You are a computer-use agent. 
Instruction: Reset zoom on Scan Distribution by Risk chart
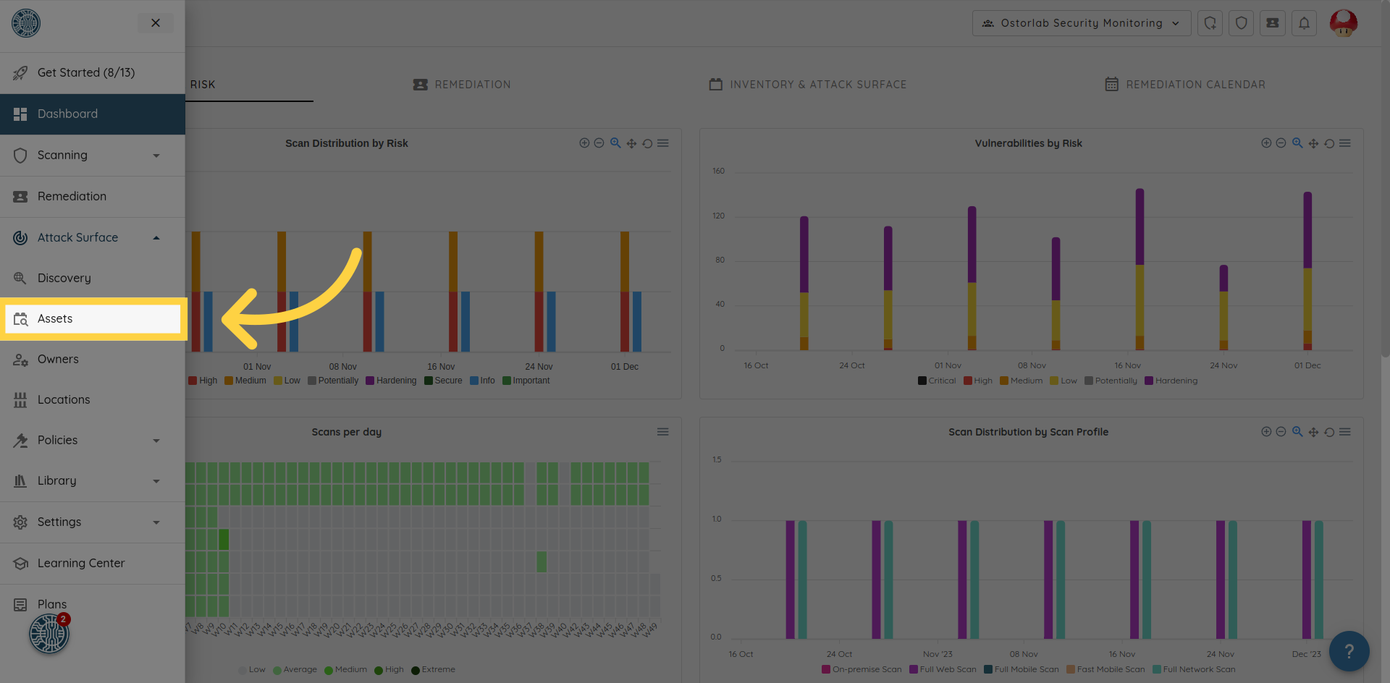tap(647, 143)
